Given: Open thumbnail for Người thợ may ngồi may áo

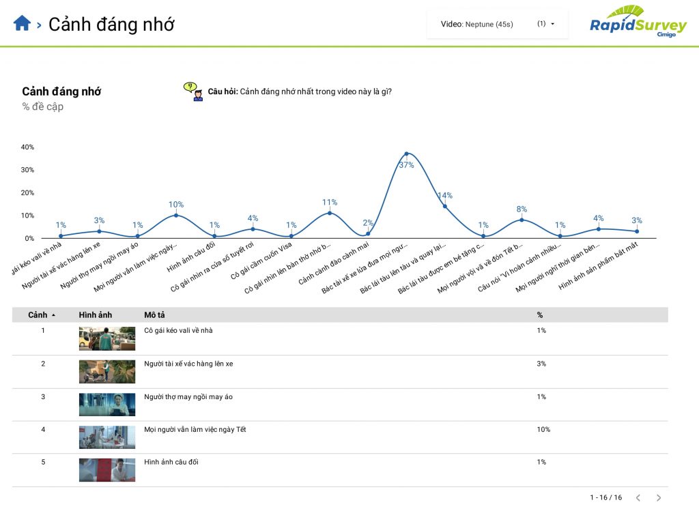Looking at the screenshot, I should 107,405.
